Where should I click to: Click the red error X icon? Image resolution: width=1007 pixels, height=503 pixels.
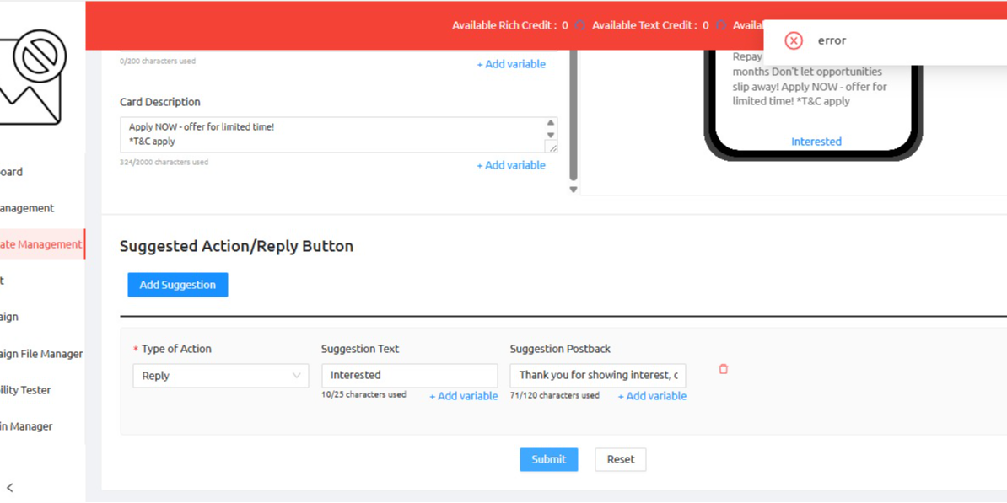pyautogui.click(x=793, y=40)
